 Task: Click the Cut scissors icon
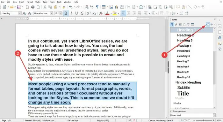(45, 7)
